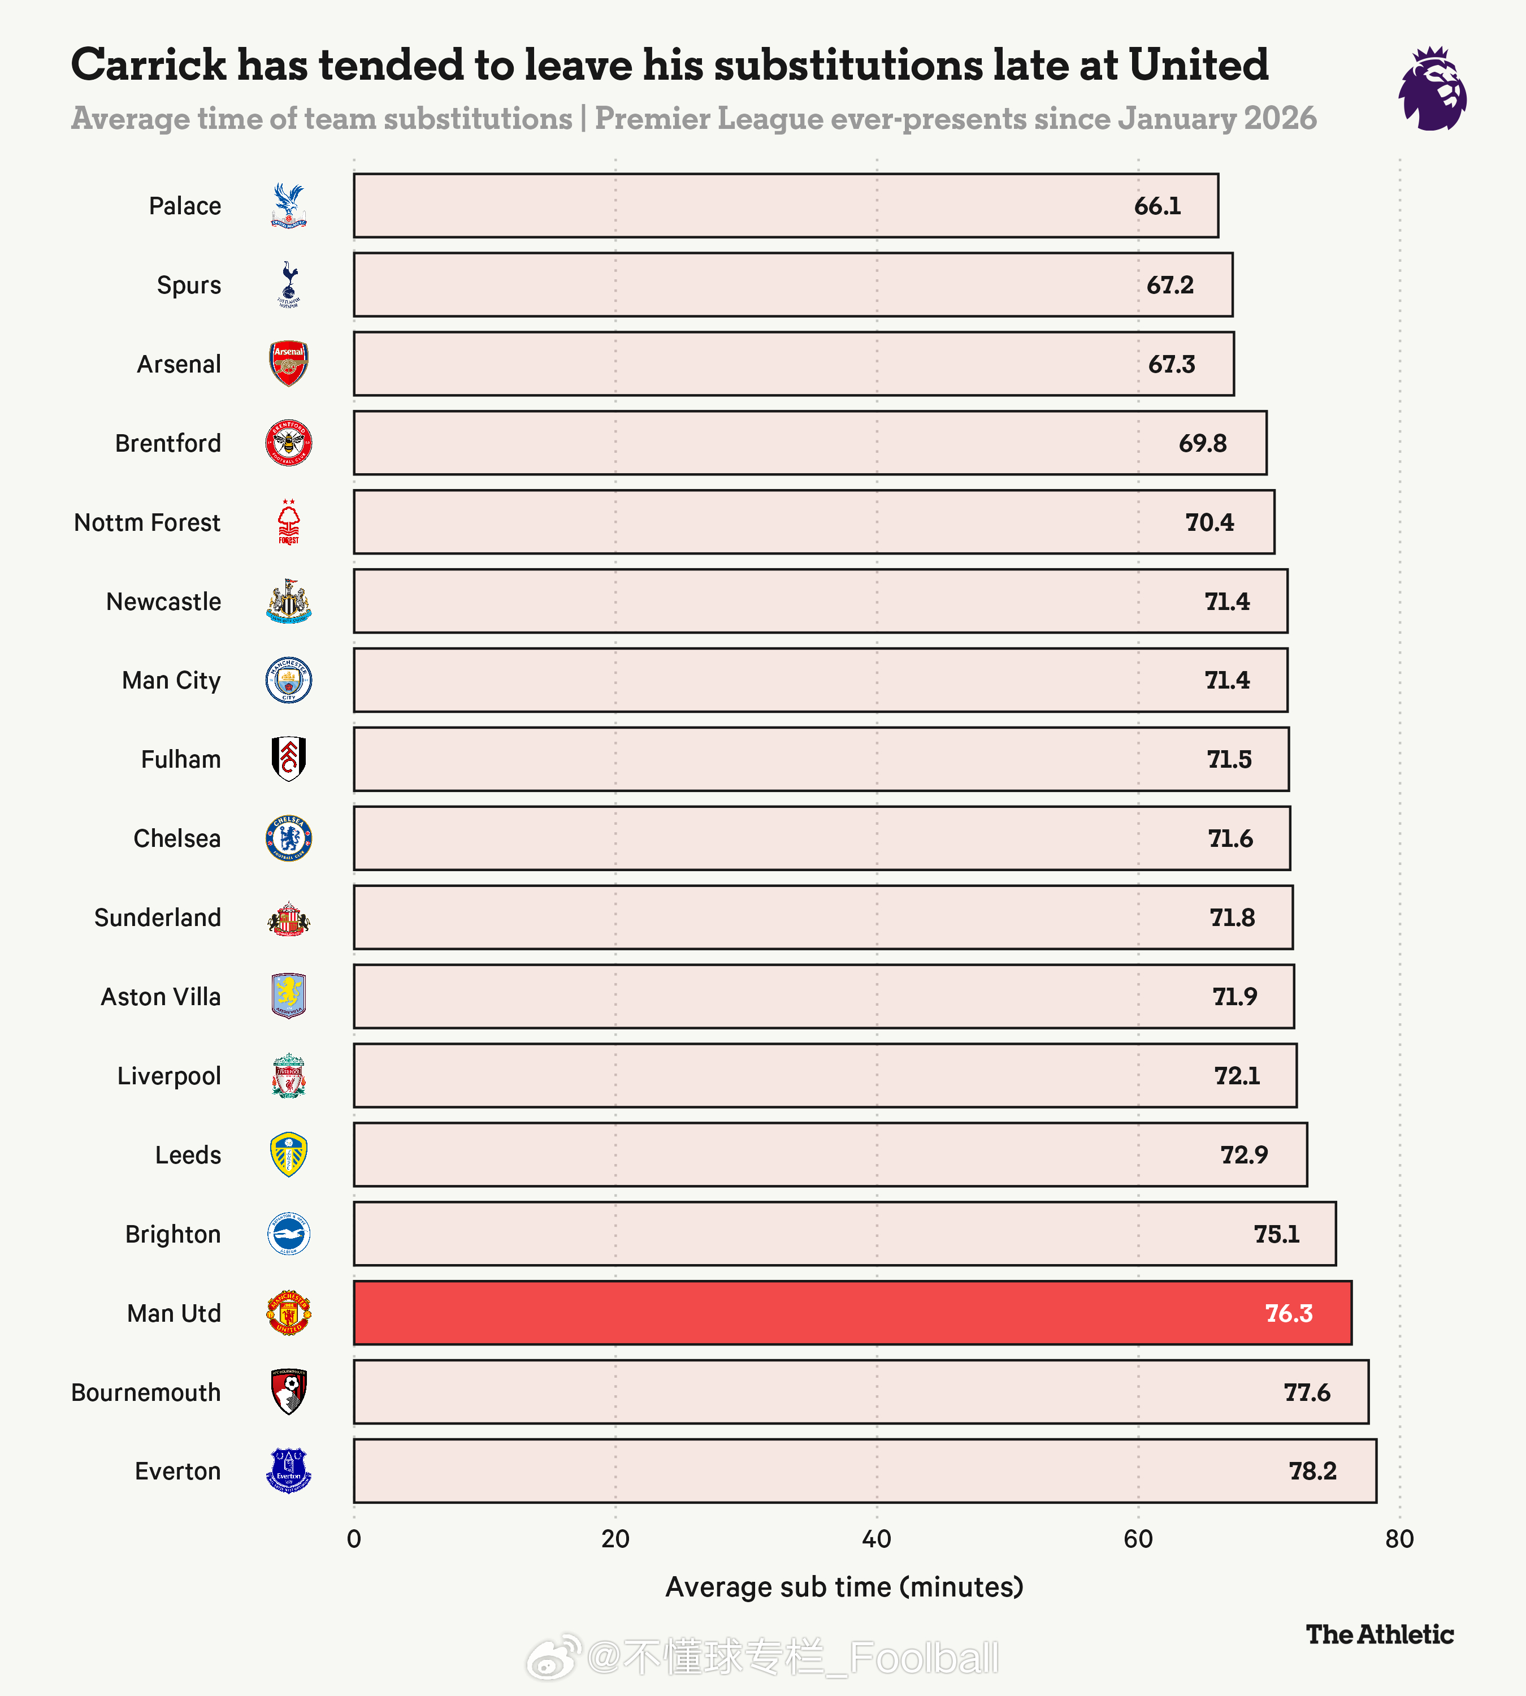Click the Palace 66.1 value label
Image resolution: width=1526 pixels, height=1696 pixels.
tap(1157, 206)
